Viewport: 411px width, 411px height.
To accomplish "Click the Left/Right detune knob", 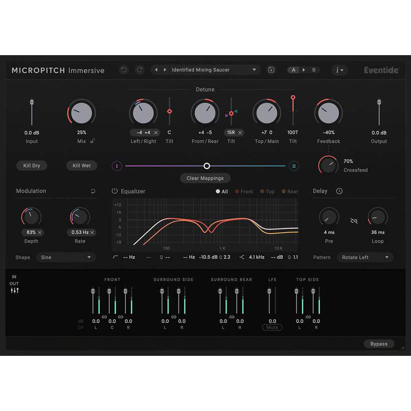I will pyautogui.click(x=143, y=113).
